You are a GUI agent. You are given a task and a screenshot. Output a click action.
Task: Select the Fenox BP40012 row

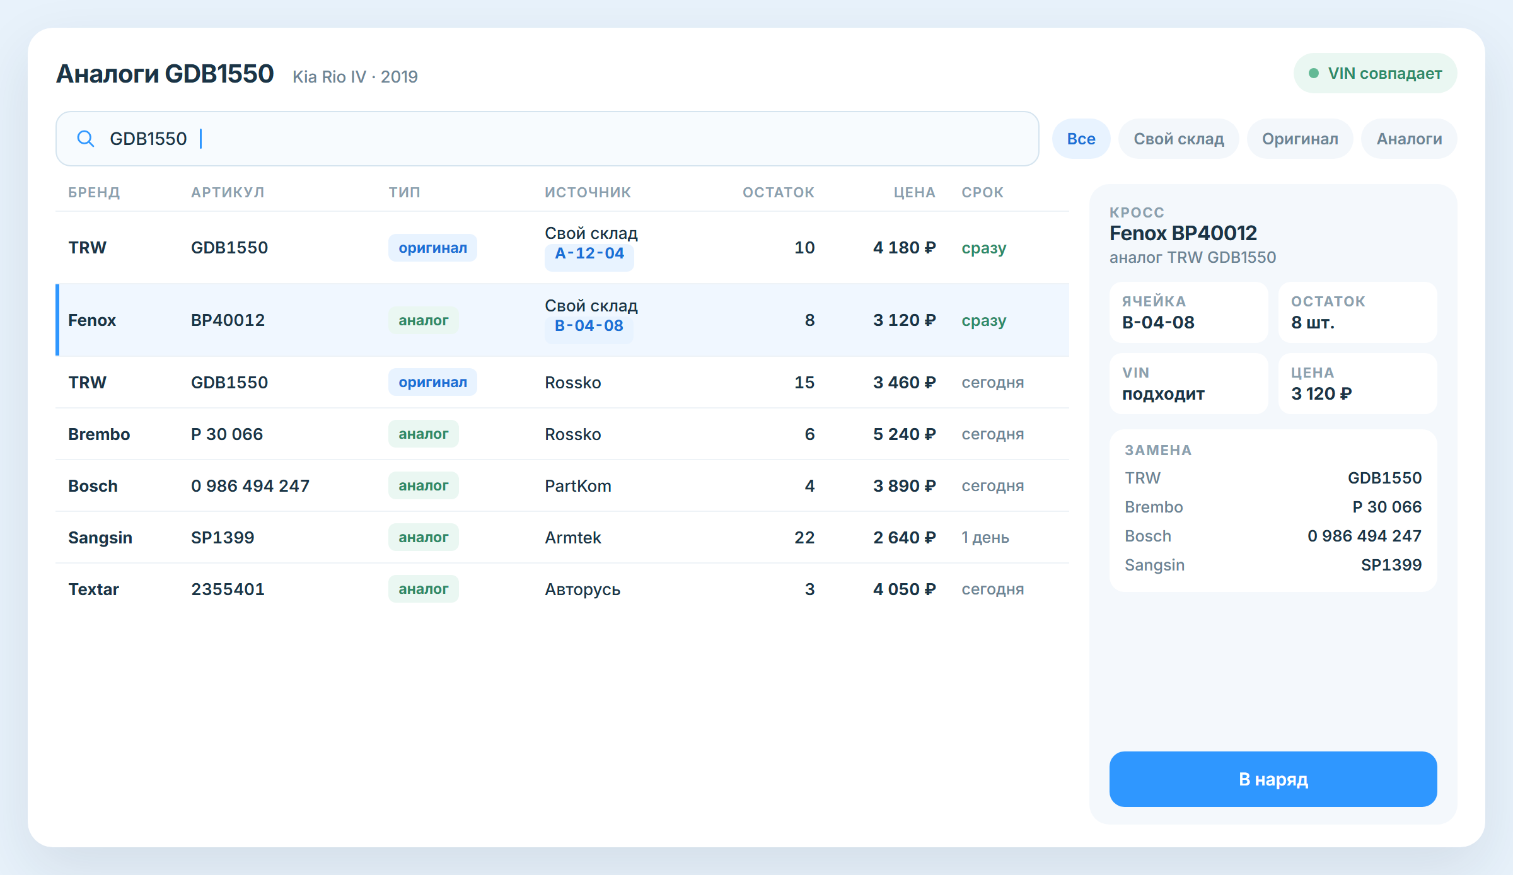[562, 320]
